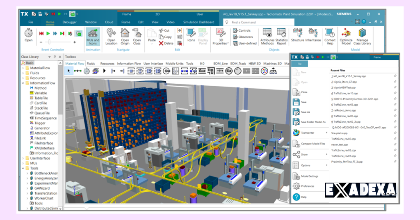Click User-defined in Objects group

[x=244, y=44]
